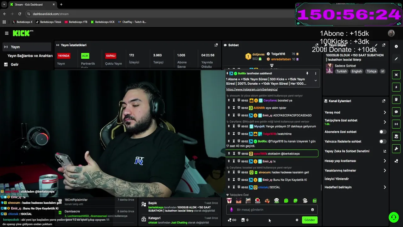
Task: Open the shop icon below the message box
Action: click(x=243, y=220)
